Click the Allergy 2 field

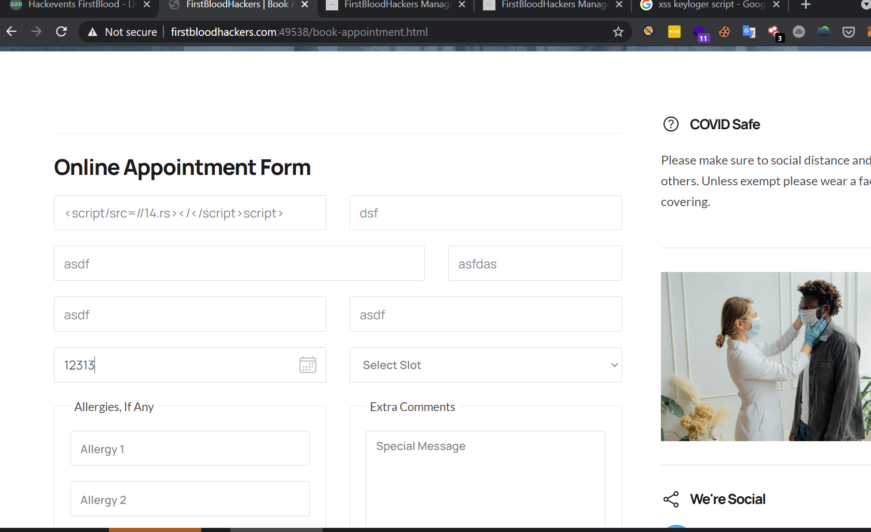point(190,499)
